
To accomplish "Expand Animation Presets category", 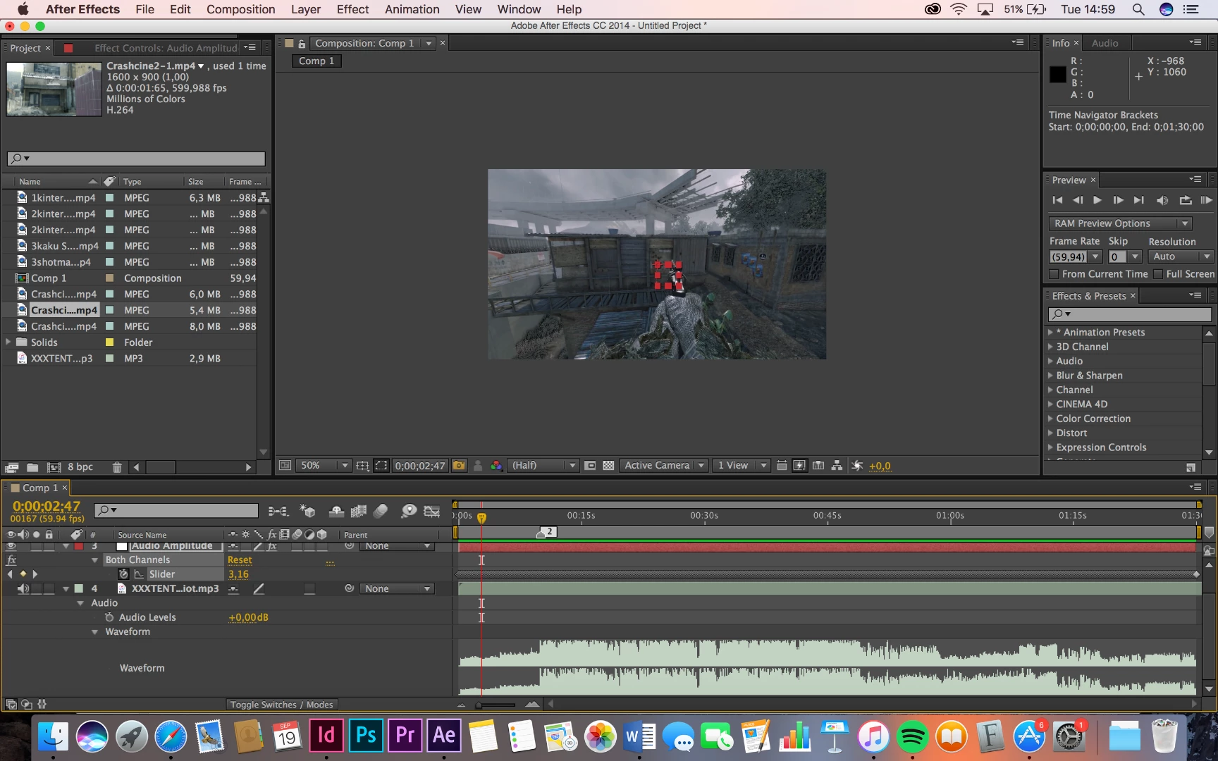I will (1050, 333).
